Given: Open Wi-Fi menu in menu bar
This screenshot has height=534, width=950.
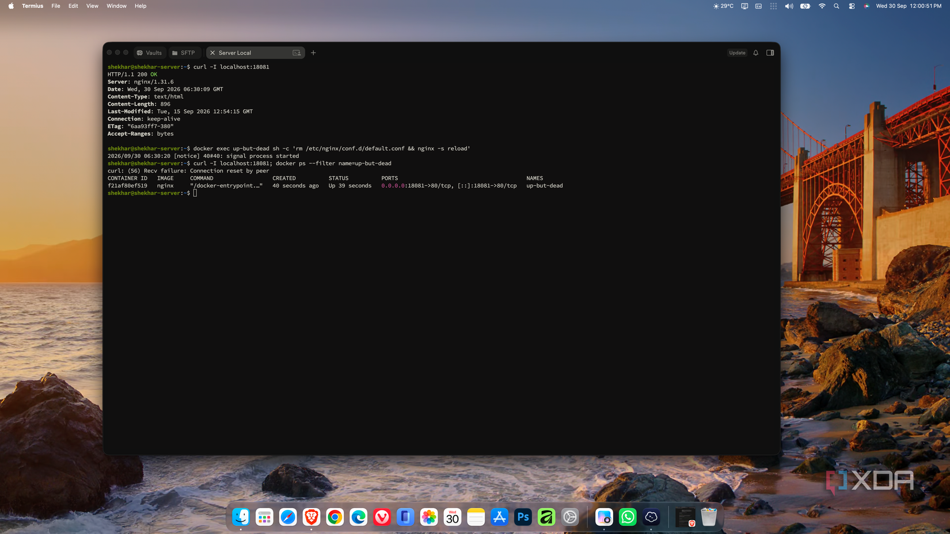Looking at the screenshot, I should point(822,6).
